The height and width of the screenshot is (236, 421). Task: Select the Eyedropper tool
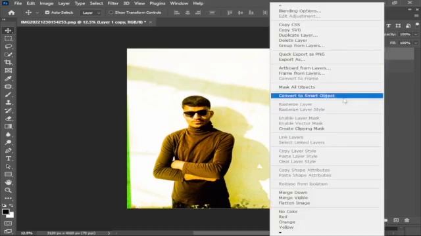8,79
